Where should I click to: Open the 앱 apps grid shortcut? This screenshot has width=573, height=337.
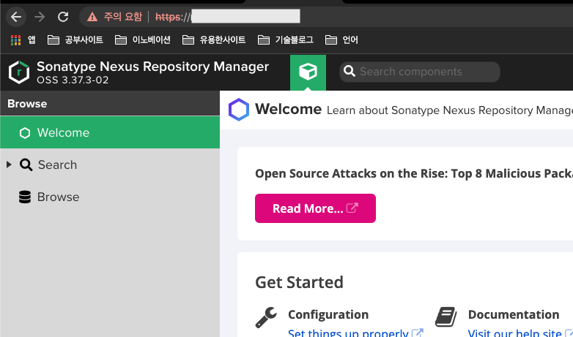pos(23,39)
